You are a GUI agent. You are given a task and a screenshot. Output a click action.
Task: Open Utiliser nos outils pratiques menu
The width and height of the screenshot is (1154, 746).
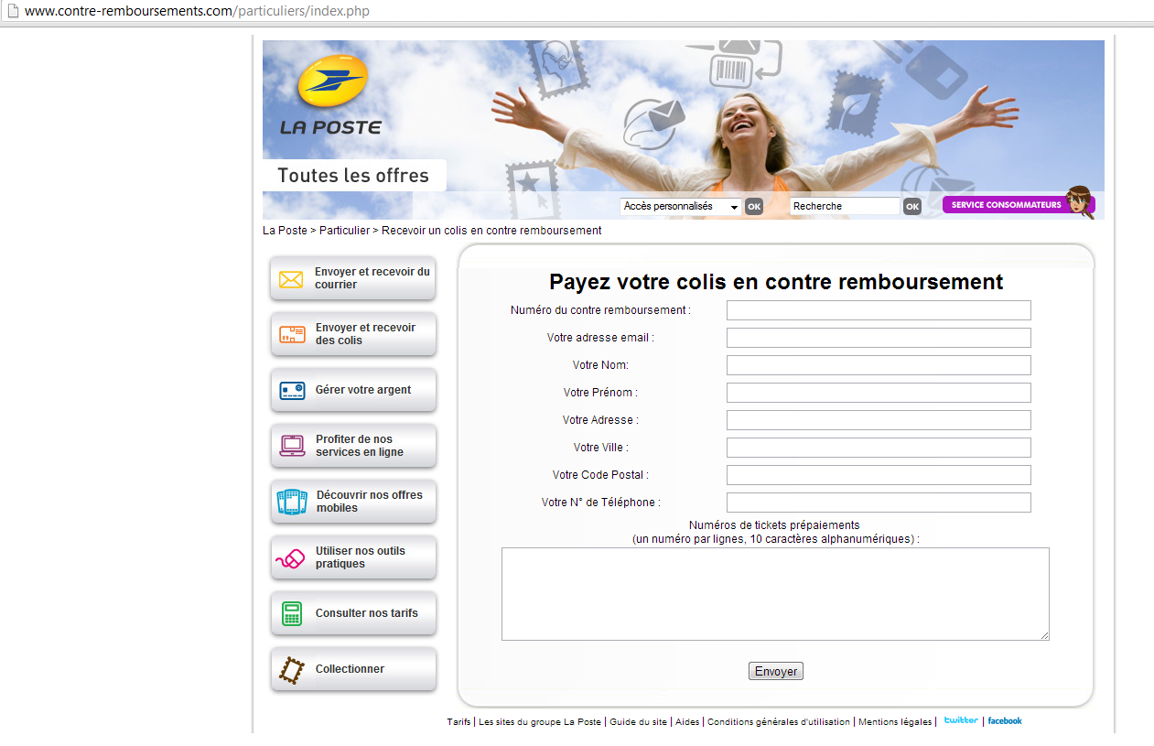[353, 557]
